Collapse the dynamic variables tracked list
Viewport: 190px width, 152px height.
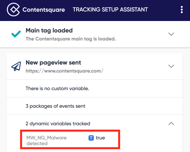(x=171, y=123)
